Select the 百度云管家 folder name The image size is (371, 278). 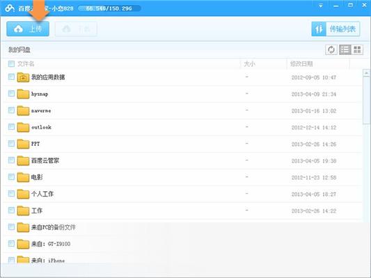(45, 161)
